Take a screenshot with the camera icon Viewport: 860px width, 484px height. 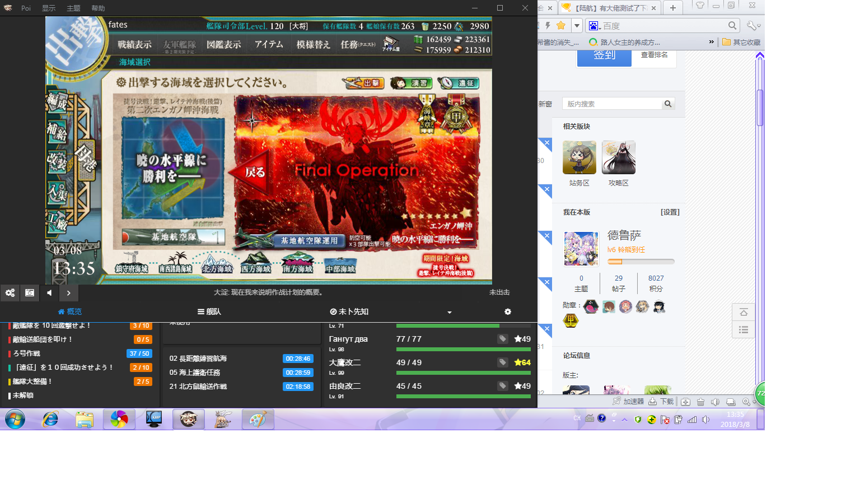[30, 292]
